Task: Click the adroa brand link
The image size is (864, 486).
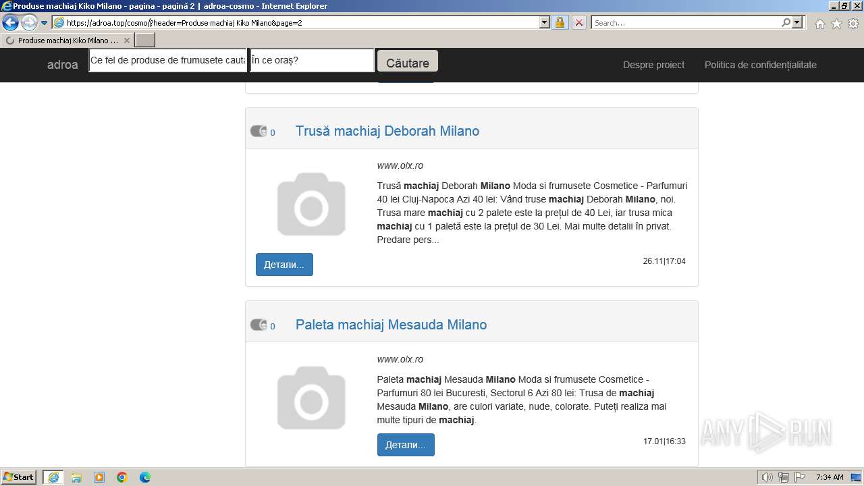Action: tap(63, 65)
